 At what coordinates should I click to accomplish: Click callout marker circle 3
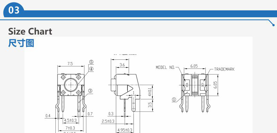tap(90, 91)
